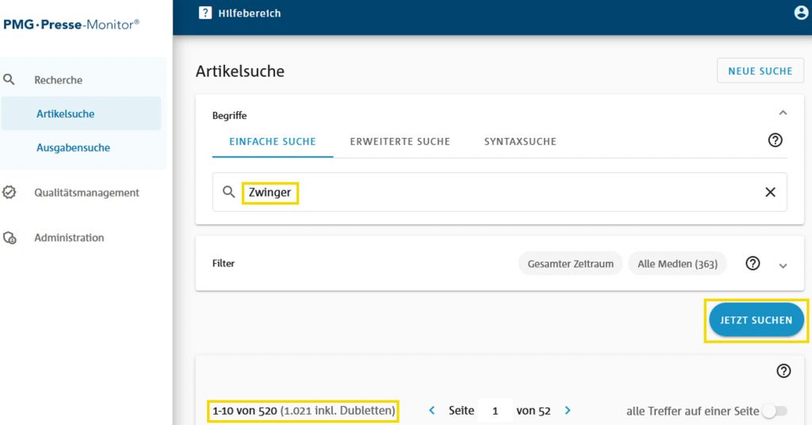Go to next results page arrow

coord(568,411)
